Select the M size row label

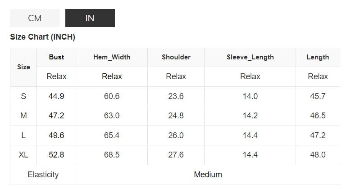pos(23,116)
